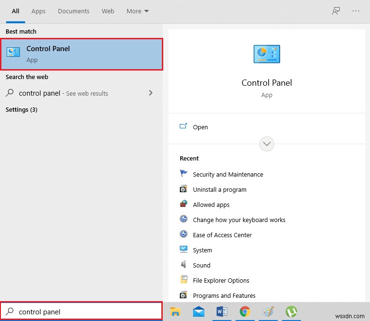Open Mail from the taskbar
The width and height of the screenshot is (370, 321).
pos(198,312)
